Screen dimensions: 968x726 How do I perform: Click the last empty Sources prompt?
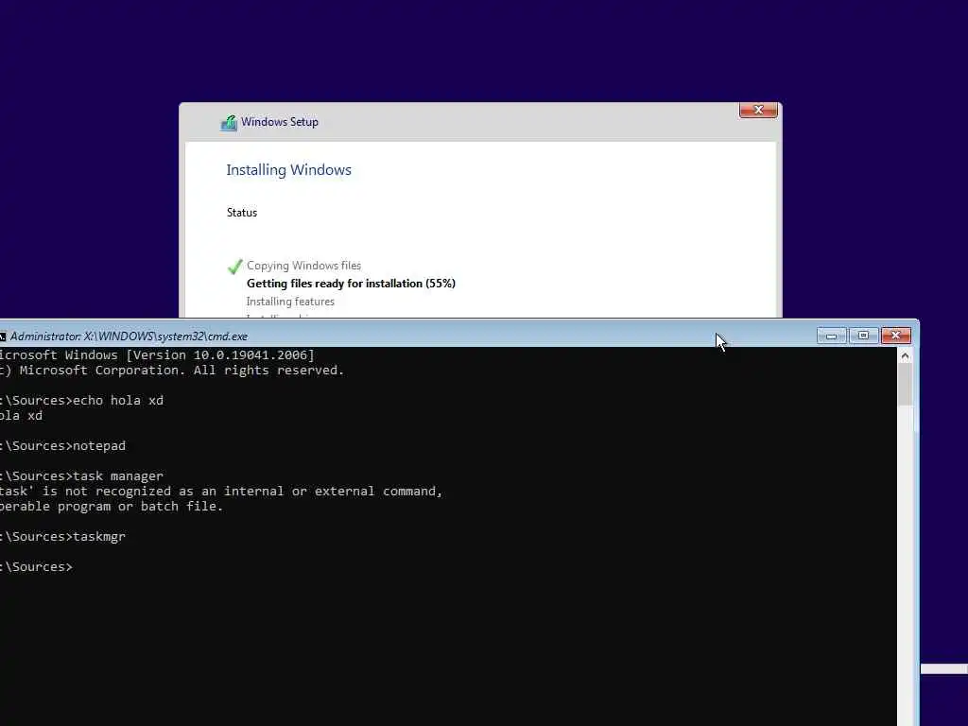pos(36,567)
